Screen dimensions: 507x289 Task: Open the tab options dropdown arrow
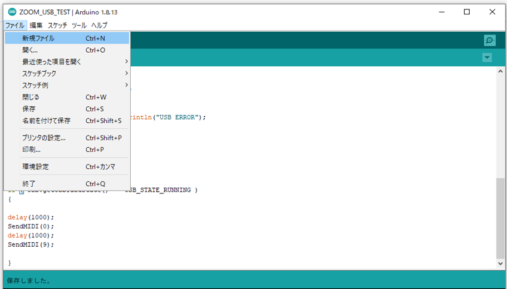487,58
